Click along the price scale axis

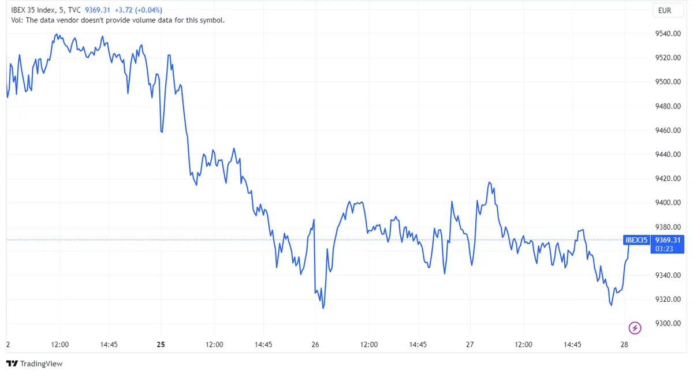click(x=667, y=173)
